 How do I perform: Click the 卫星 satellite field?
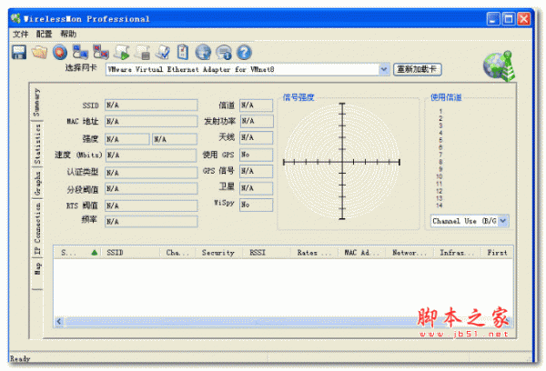pos(257,188)
